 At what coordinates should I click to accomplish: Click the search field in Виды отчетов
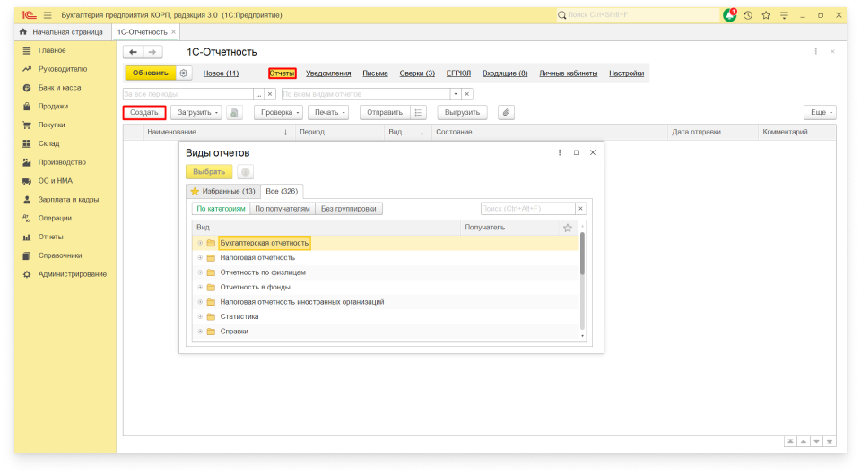point(527,209)
